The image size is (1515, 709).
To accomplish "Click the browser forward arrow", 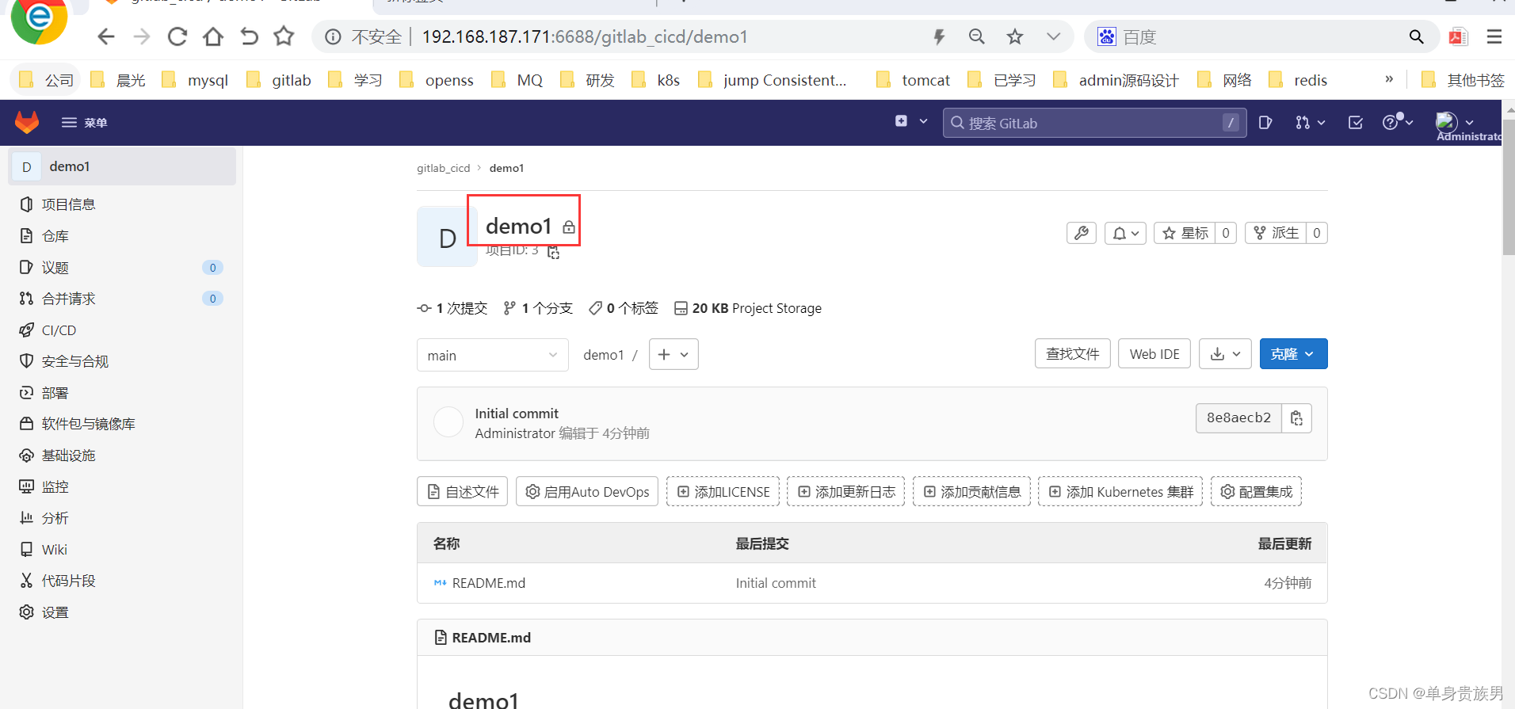I will [x=142, y=36].
